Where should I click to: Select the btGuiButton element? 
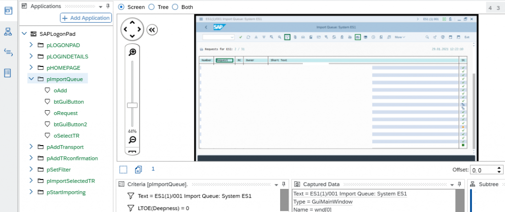point(69,102)
